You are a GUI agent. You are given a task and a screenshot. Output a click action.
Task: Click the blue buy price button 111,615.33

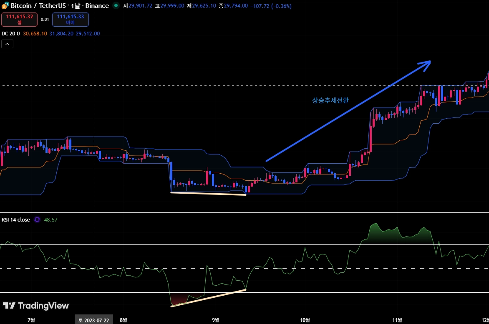click(71, 19)
